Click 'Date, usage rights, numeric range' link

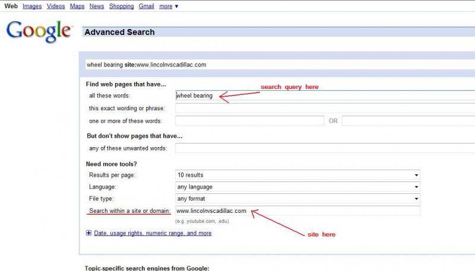tap(153, 234)
